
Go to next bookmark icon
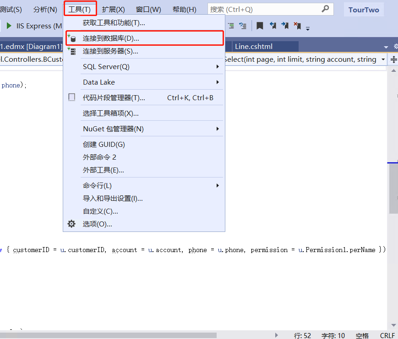(285, 25)
